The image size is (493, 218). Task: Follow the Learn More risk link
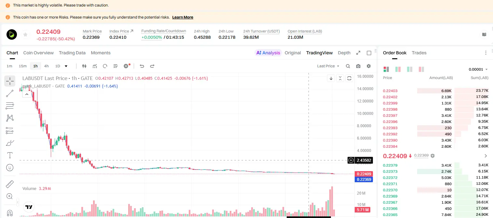coord(183,17)
